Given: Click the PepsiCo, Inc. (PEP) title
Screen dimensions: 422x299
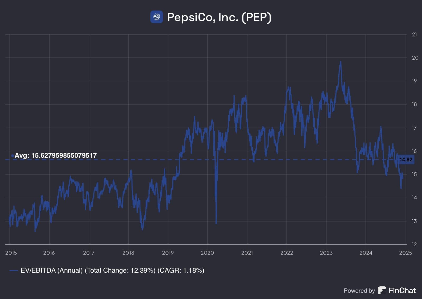Looking at the screenshot, I should point(219,17).
